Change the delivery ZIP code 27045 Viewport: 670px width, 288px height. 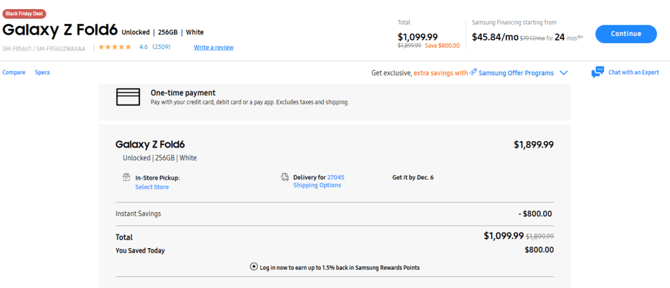[336, 177]
